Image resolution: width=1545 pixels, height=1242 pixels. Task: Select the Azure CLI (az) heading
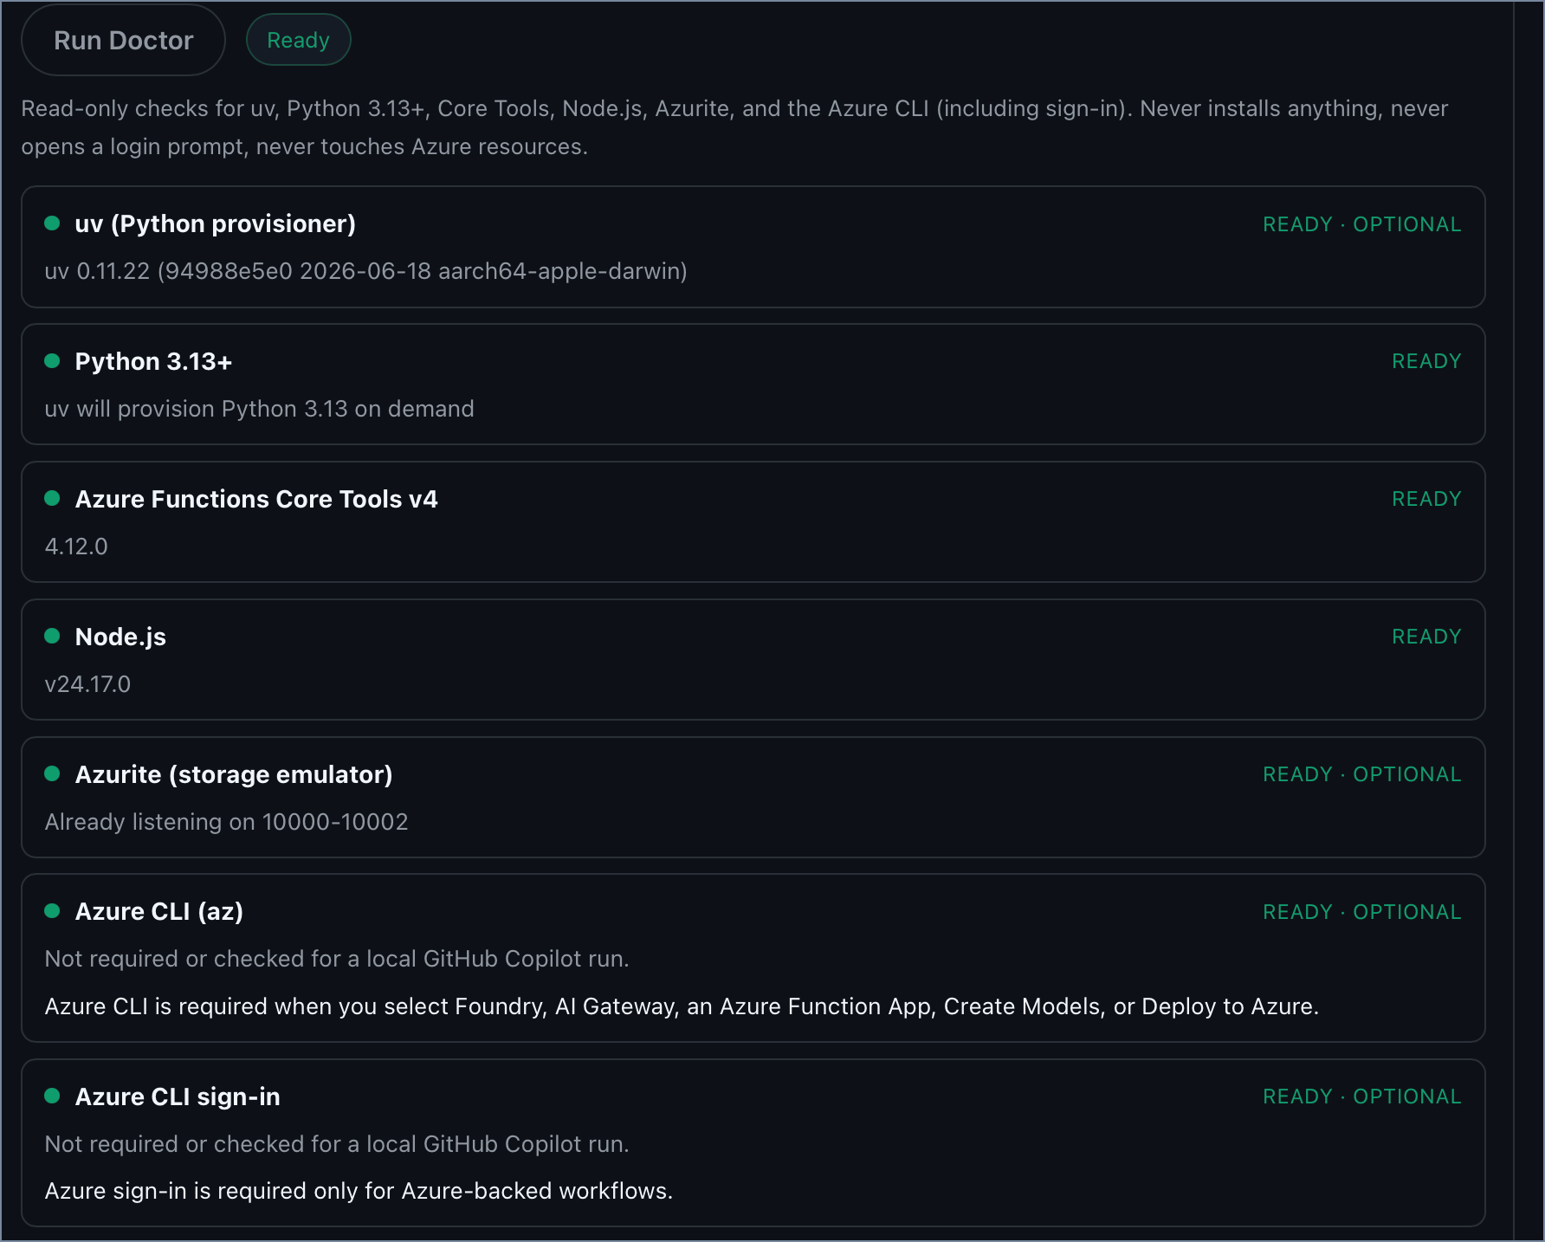(159, 911)
